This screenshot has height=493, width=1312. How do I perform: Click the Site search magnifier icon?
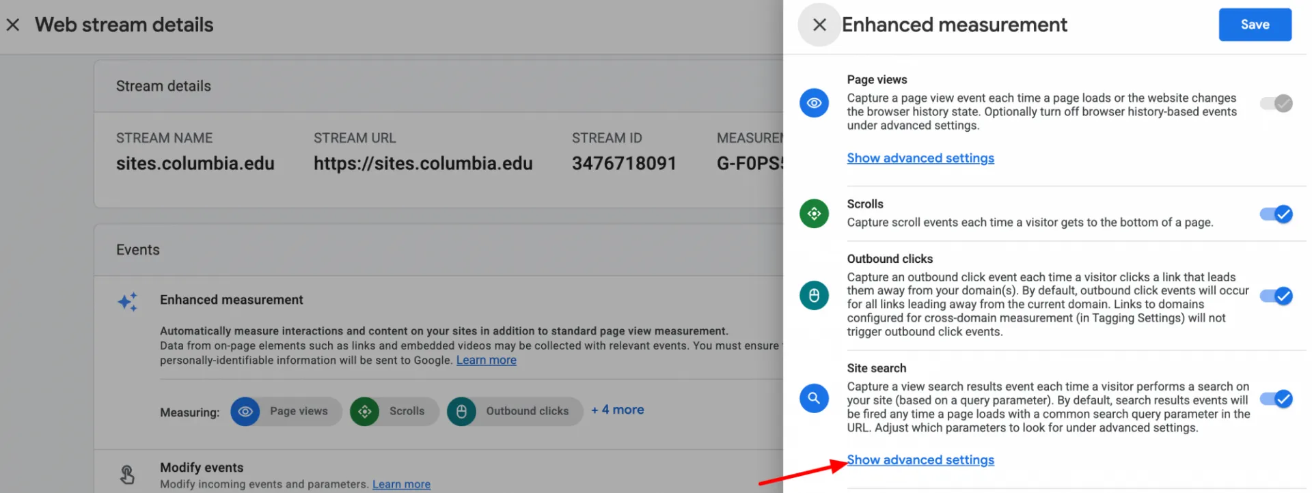pyautogui.click(x=814, y=398)
